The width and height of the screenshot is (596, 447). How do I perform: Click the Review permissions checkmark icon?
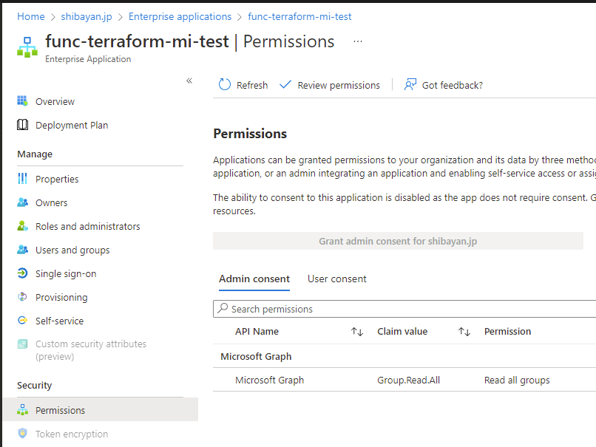tap(285, 84)
